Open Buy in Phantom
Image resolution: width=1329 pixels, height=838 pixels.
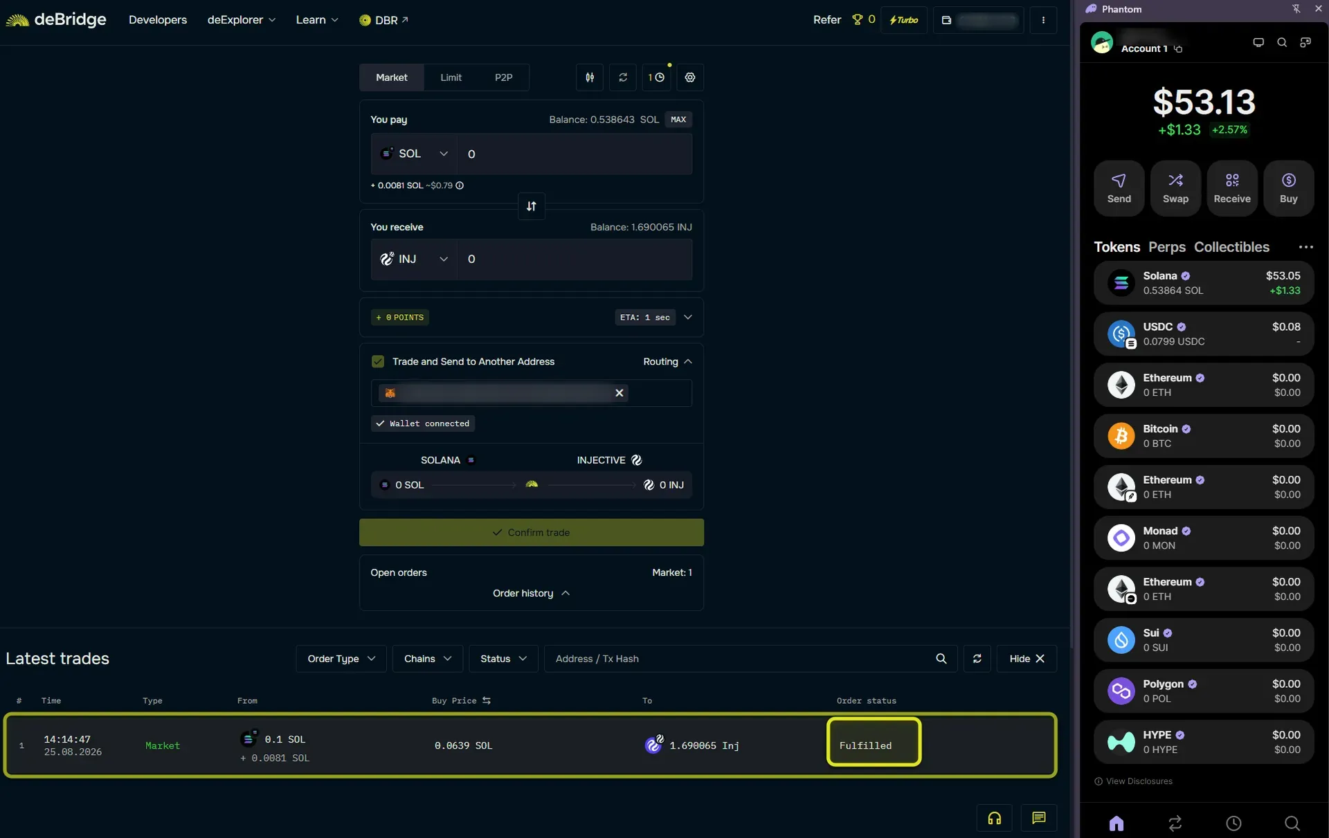point(1289,188)
